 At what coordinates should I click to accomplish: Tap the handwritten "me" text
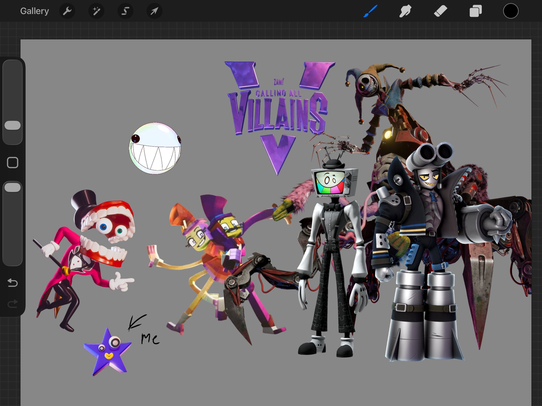click(150, 339)
